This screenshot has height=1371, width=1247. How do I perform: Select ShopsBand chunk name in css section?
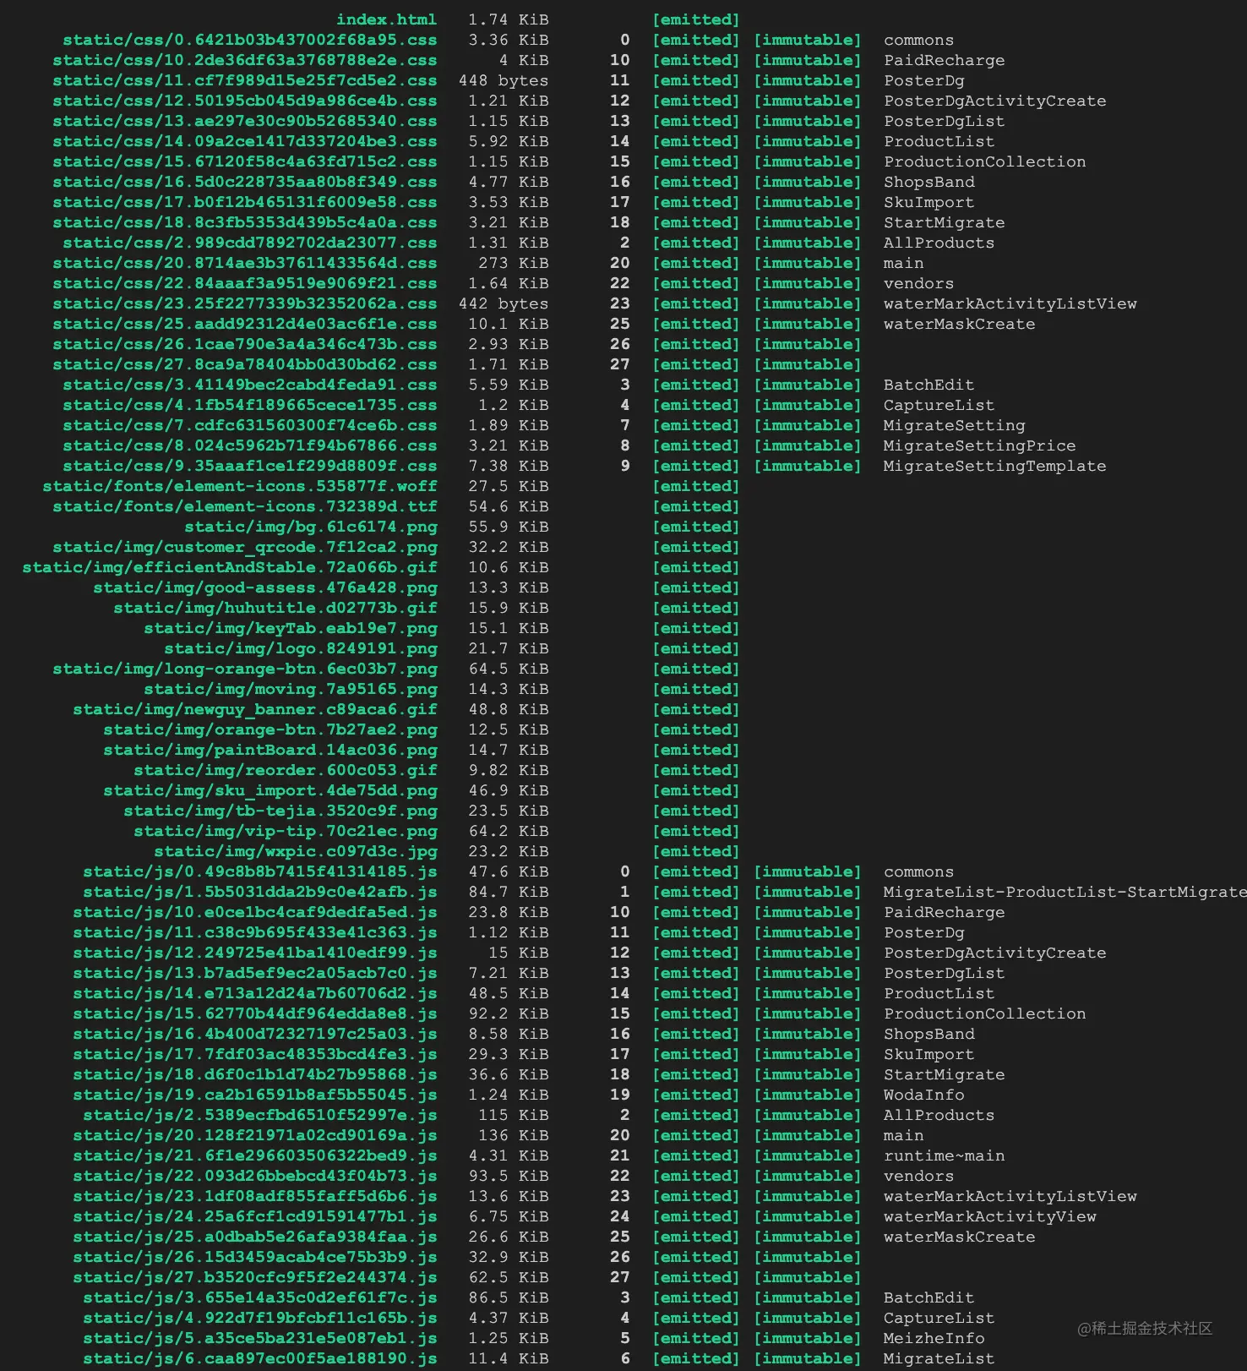coord(928,182)
